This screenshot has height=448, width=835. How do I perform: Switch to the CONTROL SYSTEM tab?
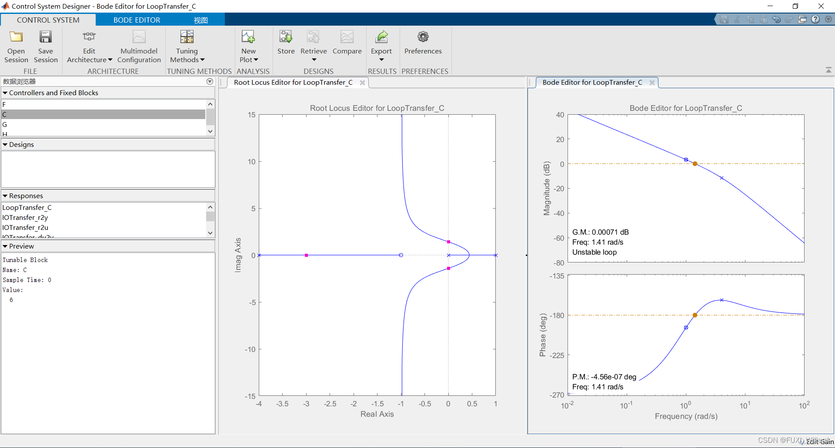(48, 20)
